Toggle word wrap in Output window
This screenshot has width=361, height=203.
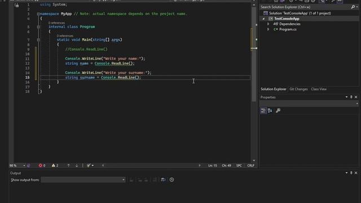click(x=163, y=180)
